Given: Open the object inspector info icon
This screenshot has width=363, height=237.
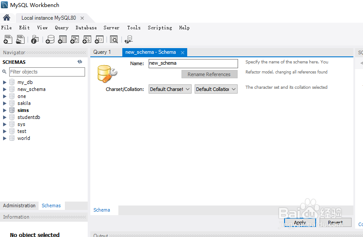Looking at the screenshot, I should pos(35,39).
